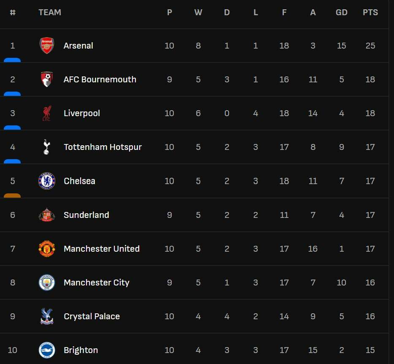This screenshot has width=394, height=364.
Task: Click the Manchester City crest icon
Action: coord(47,283)
